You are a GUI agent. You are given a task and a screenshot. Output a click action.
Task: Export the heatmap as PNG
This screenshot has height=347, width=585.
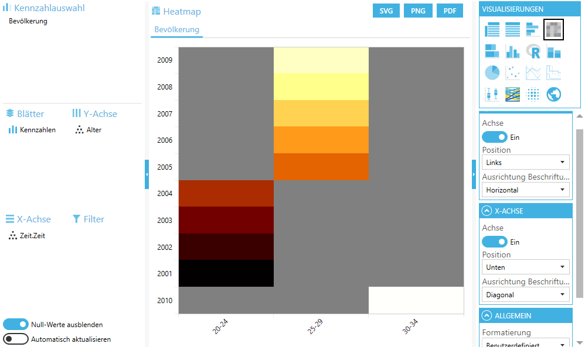418,10
